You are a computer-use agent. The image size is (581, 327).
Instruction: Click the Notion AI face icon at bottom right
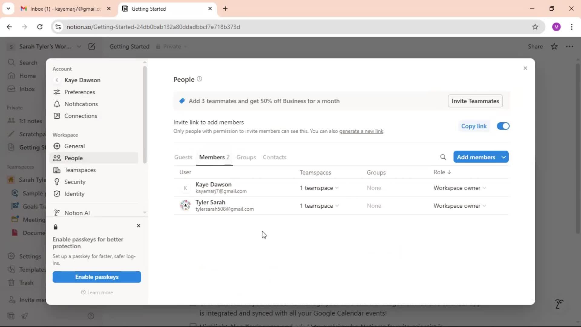tap(559, 304)
